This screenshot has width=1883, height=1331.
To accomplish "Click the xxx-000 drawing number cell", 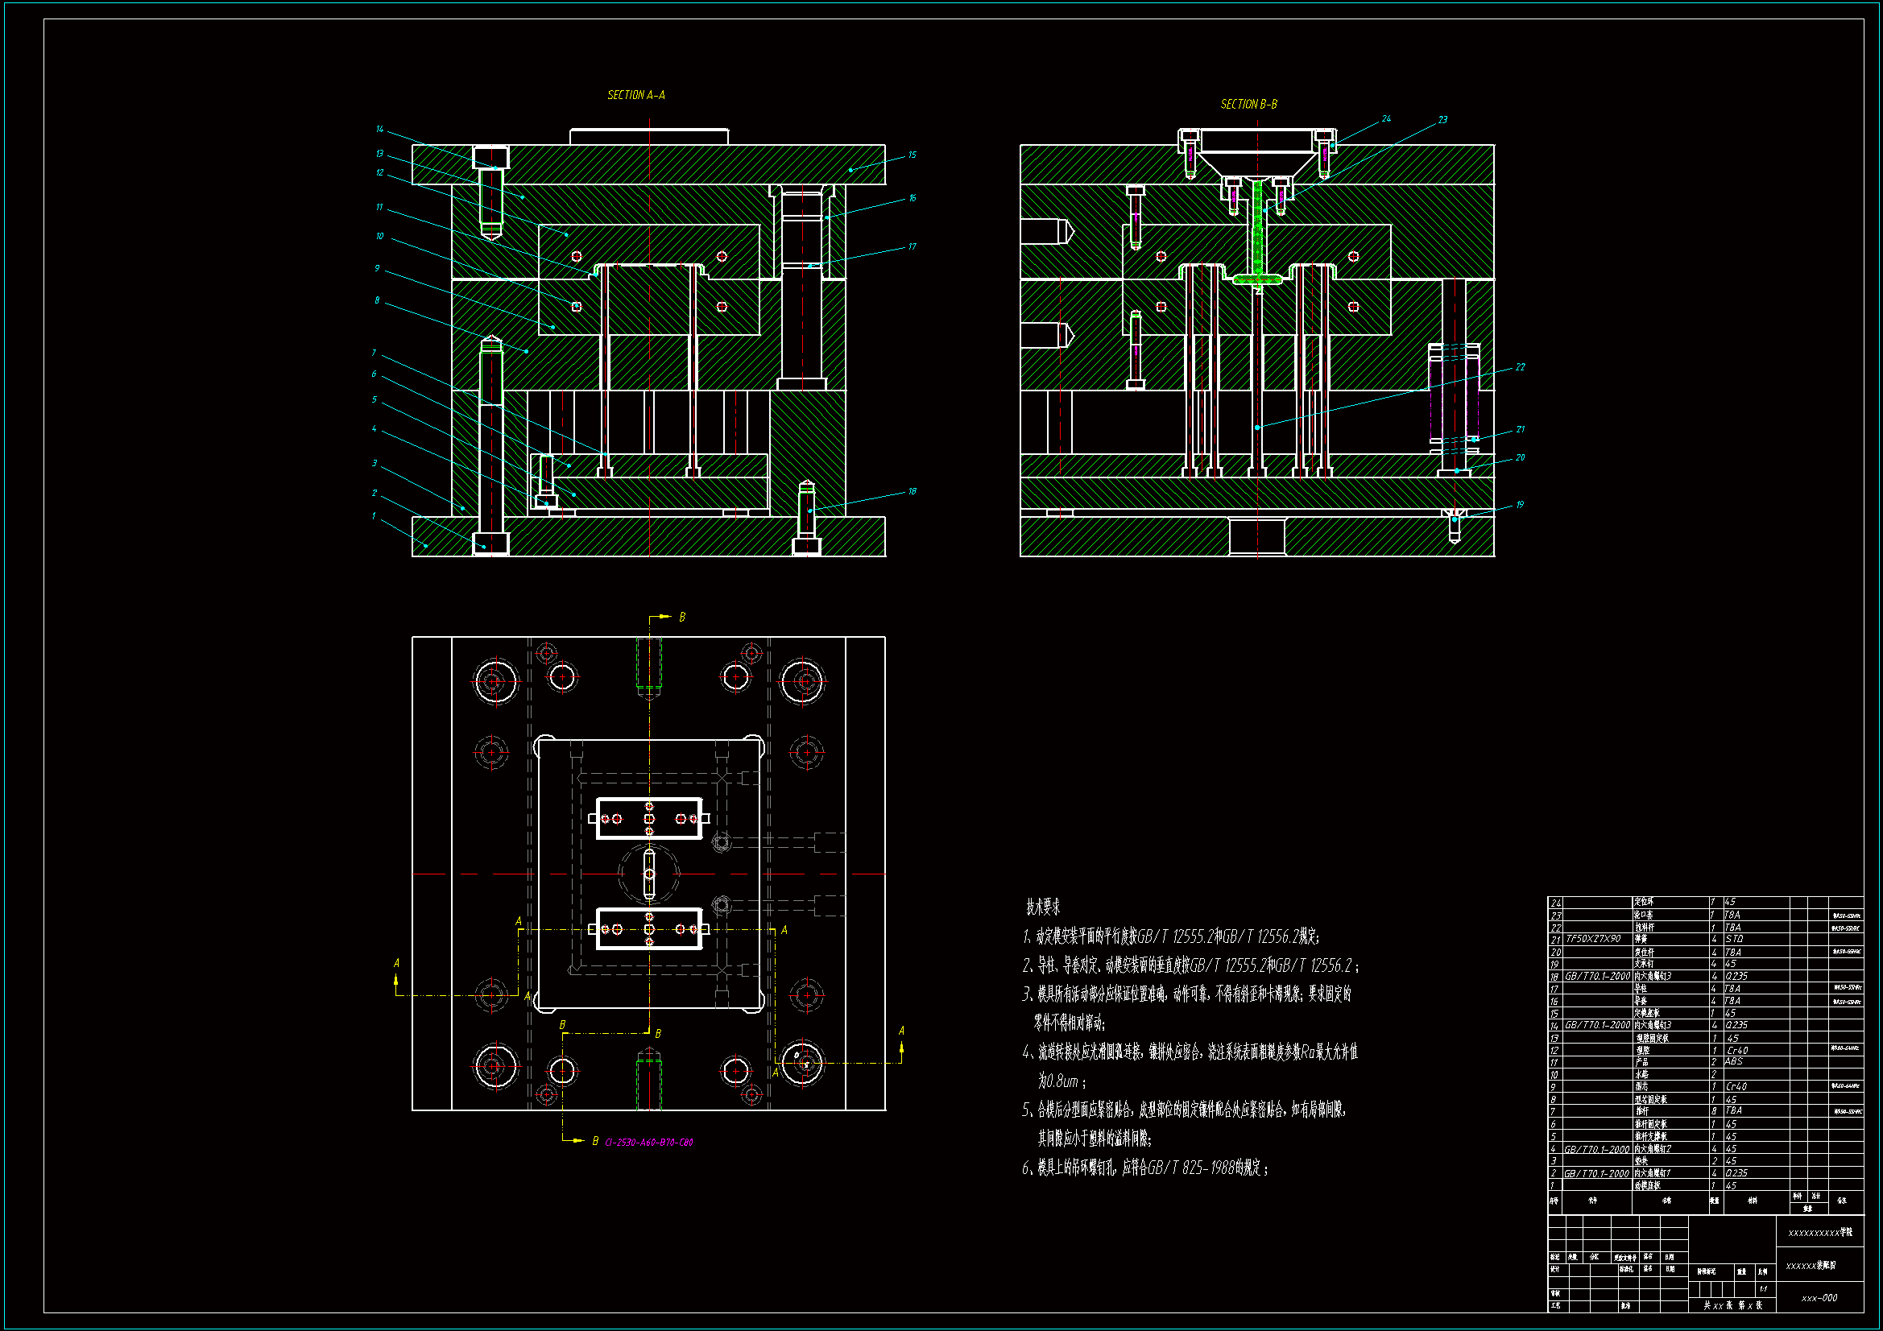I will 1819,1297.
